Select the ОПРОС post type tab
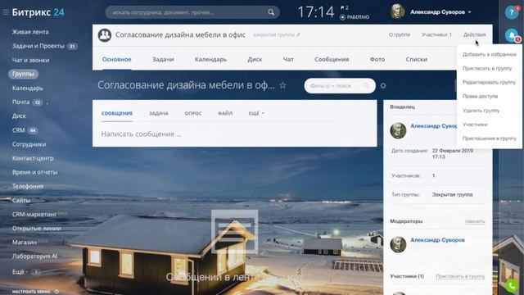 pos(193,113)
